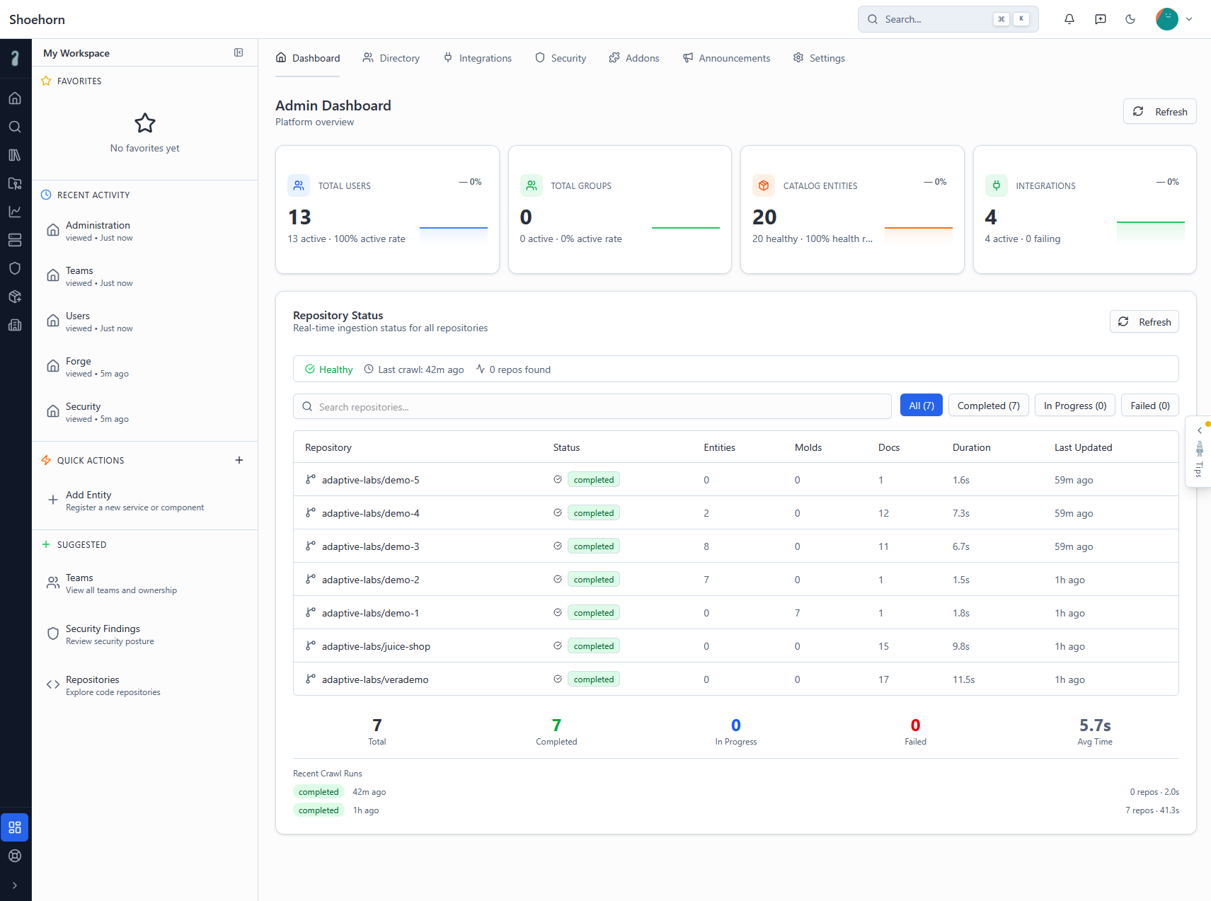Open the analytics chart icon in rail
Viewport: 1211px width, 901px height.
point(15,212)
